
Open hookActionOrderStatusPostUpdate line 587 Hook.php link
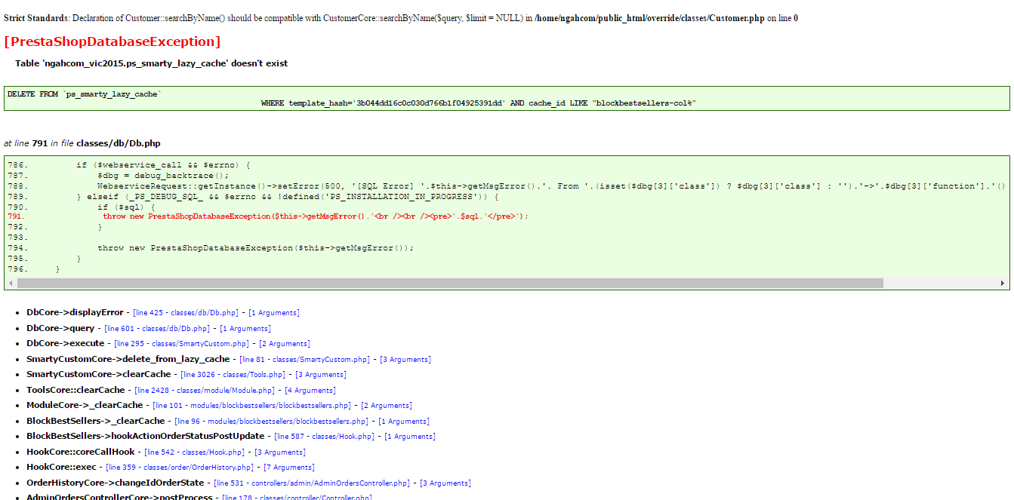tap(325, 436)
